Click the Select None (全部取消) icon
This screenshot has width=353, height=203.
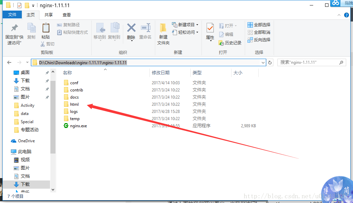[x=250, y=32]
